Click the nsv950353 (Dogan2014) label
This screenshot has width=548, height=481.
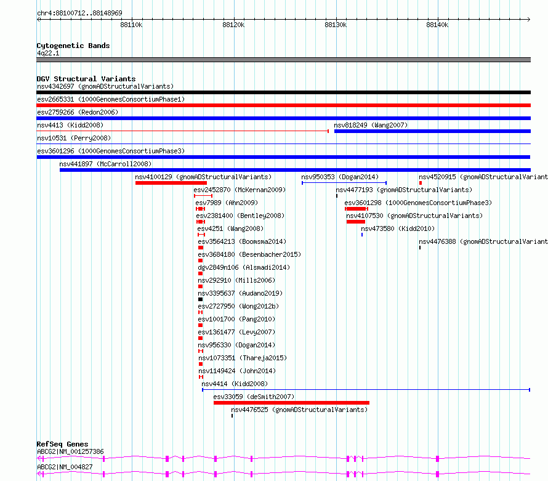340,177
